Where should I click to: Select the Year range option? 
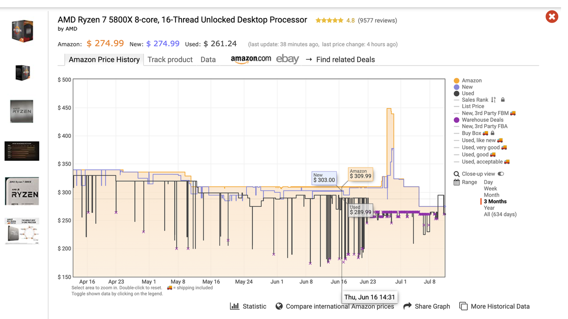point(489,208)
